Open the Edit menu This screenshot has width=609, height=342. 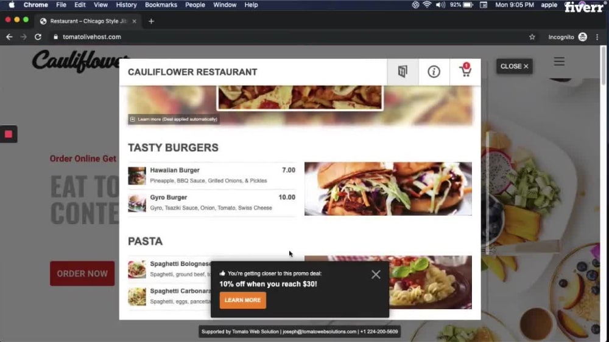tap(80, 5)
